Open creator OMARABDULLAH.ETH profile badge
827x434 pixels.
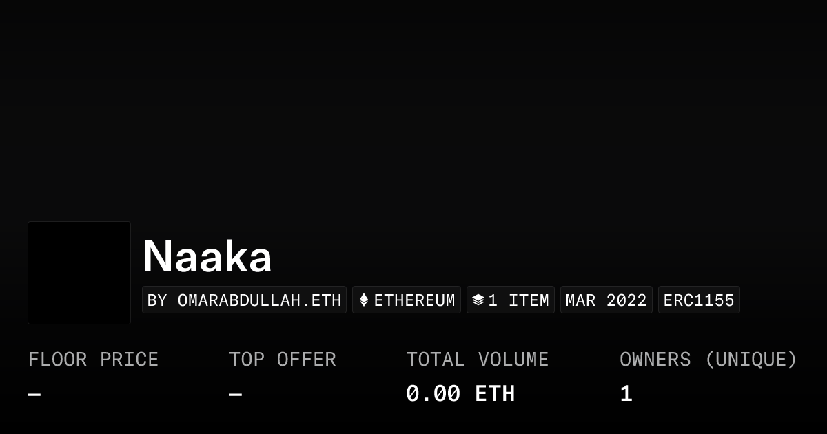tap(245, 300)
